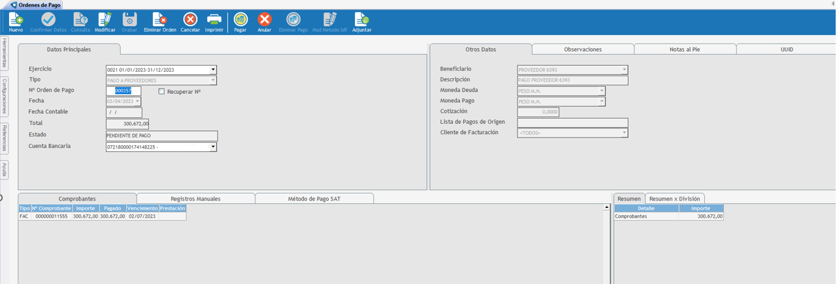Open the Notas al Pie tab
This screenshot has height=284, width=837.
tap(685, 50)
